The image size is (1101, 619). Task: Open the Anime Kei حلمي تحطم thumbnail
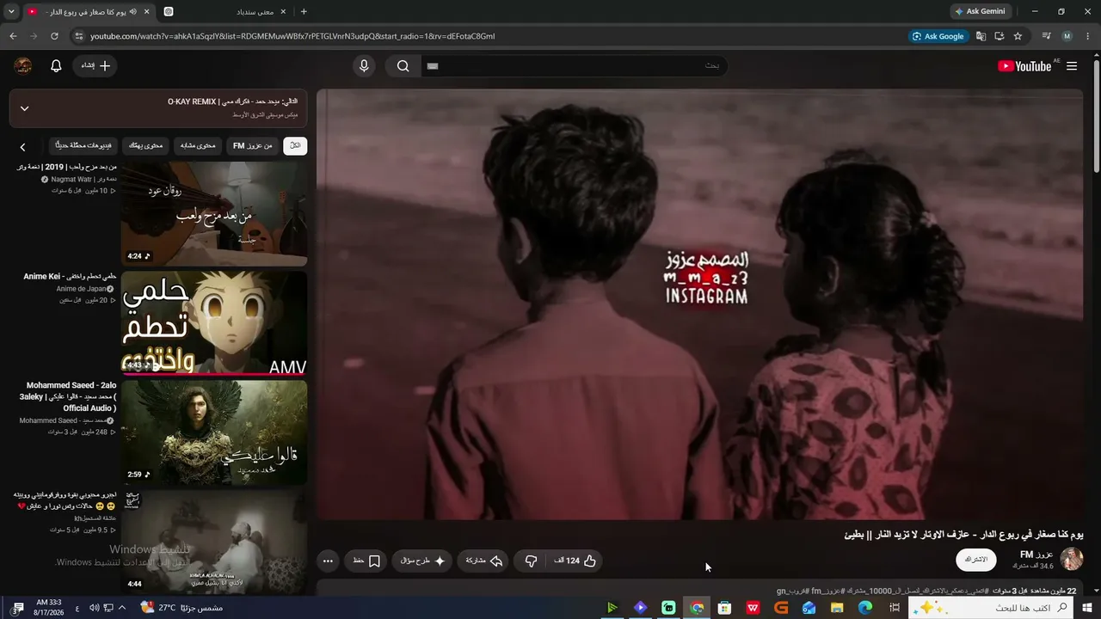tap(214, 324)
